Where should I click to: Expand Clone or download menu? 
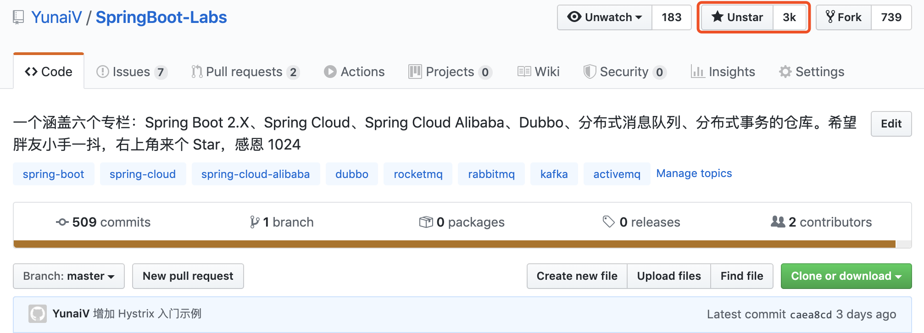(846, 276)
